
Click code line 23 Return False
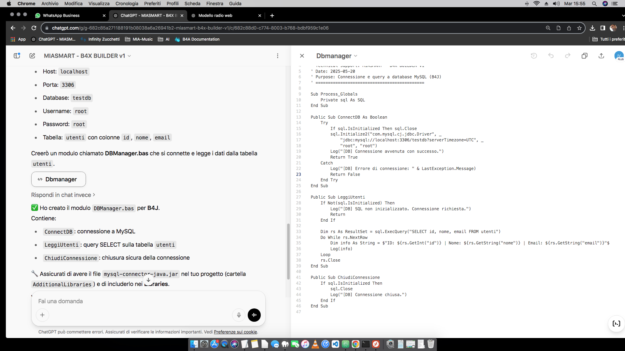pyautogui.click(x=345, y=175)
